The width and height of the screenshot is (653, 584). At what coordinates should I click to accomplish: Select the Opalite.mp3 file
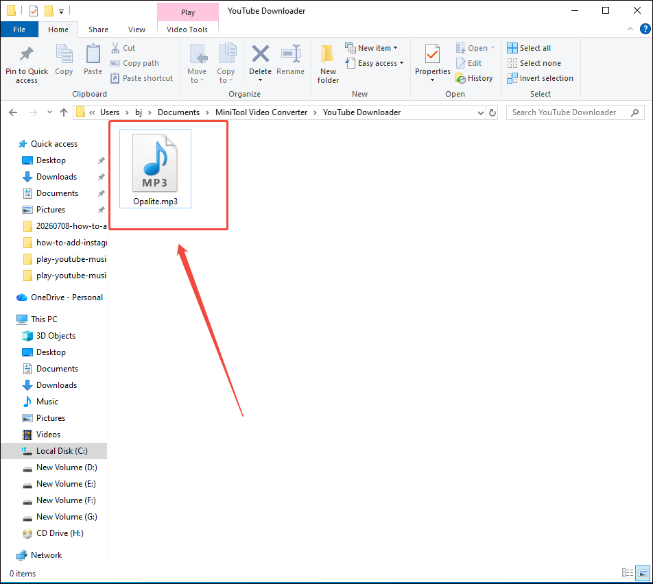155,169
